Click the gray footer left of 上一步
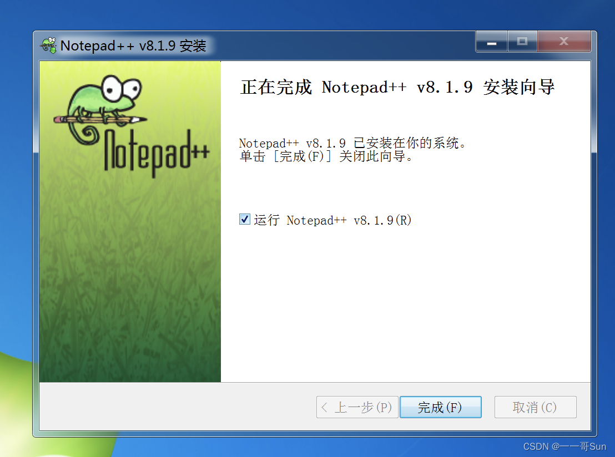 [x=178, y=407]
